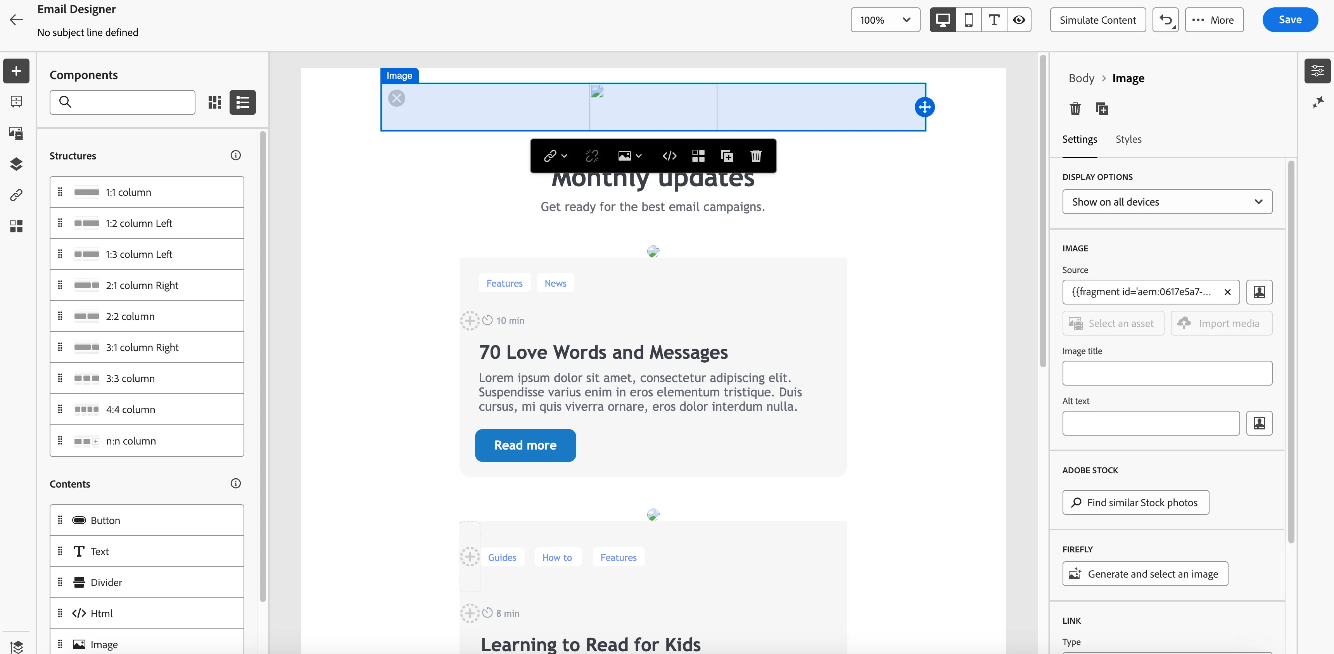Click Generate and select an image
1334x654 pixels.
coord(1145,574)
